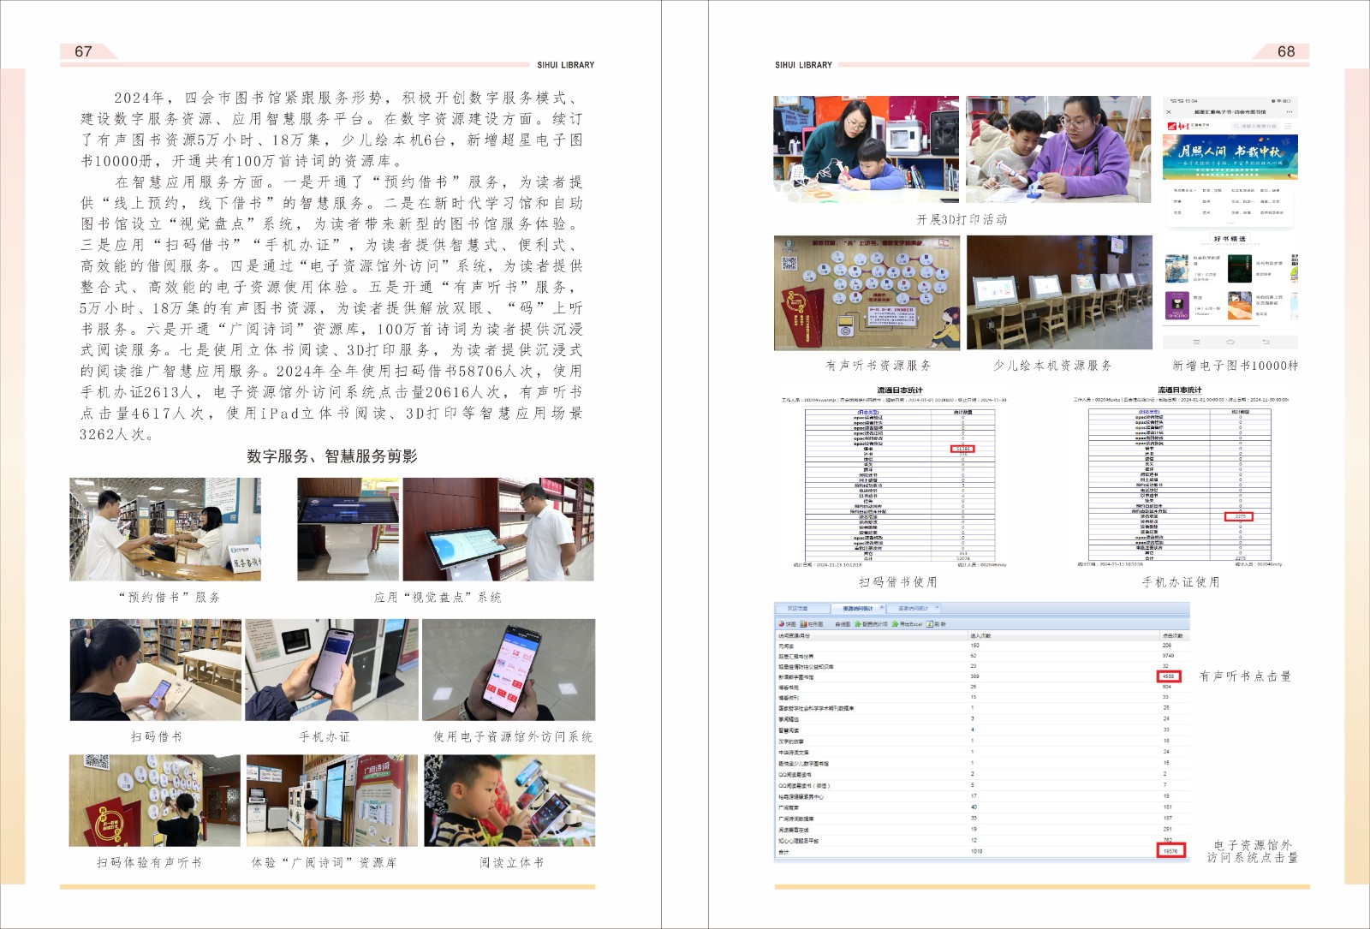Click the pie chart (饼图) toolbar icon
This screenshot has width=1370, height=929.
pos(782,624)
